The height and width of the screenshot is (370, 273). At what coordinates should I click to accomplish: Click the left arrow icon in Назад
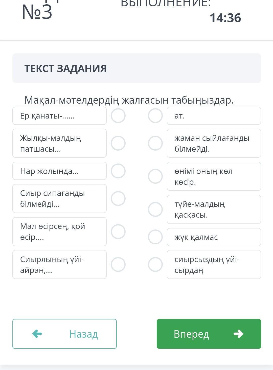(x=37, y=334)
